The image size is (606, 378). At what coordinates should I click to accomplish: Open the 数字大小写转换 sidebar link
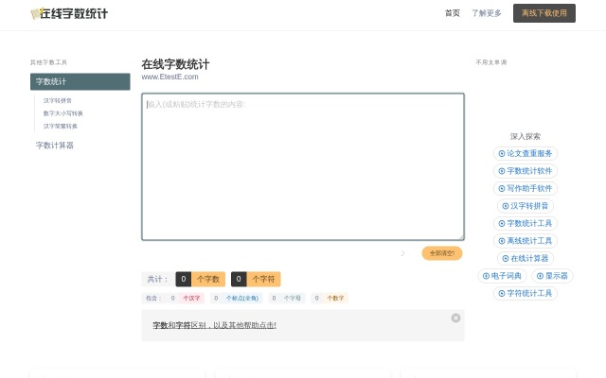[x=63, y=113]
